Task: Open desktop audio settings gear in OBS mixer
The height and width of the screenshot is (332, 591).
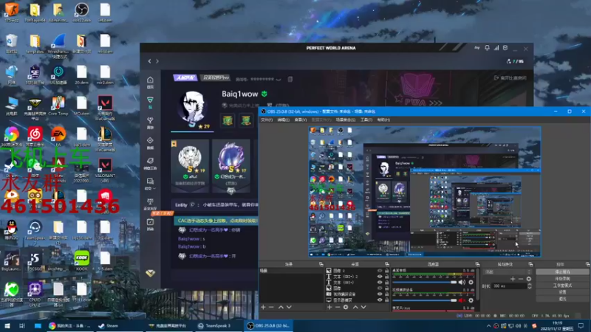Action: (471, 282)
